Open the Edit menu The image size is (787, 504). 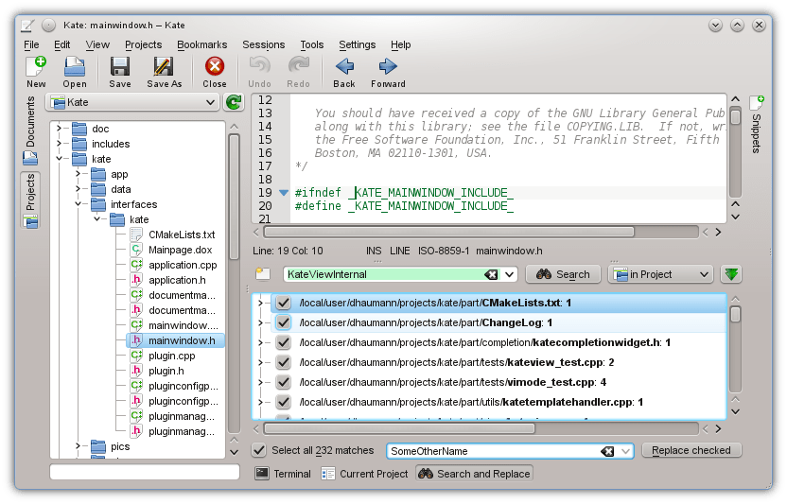pos(62,44)
